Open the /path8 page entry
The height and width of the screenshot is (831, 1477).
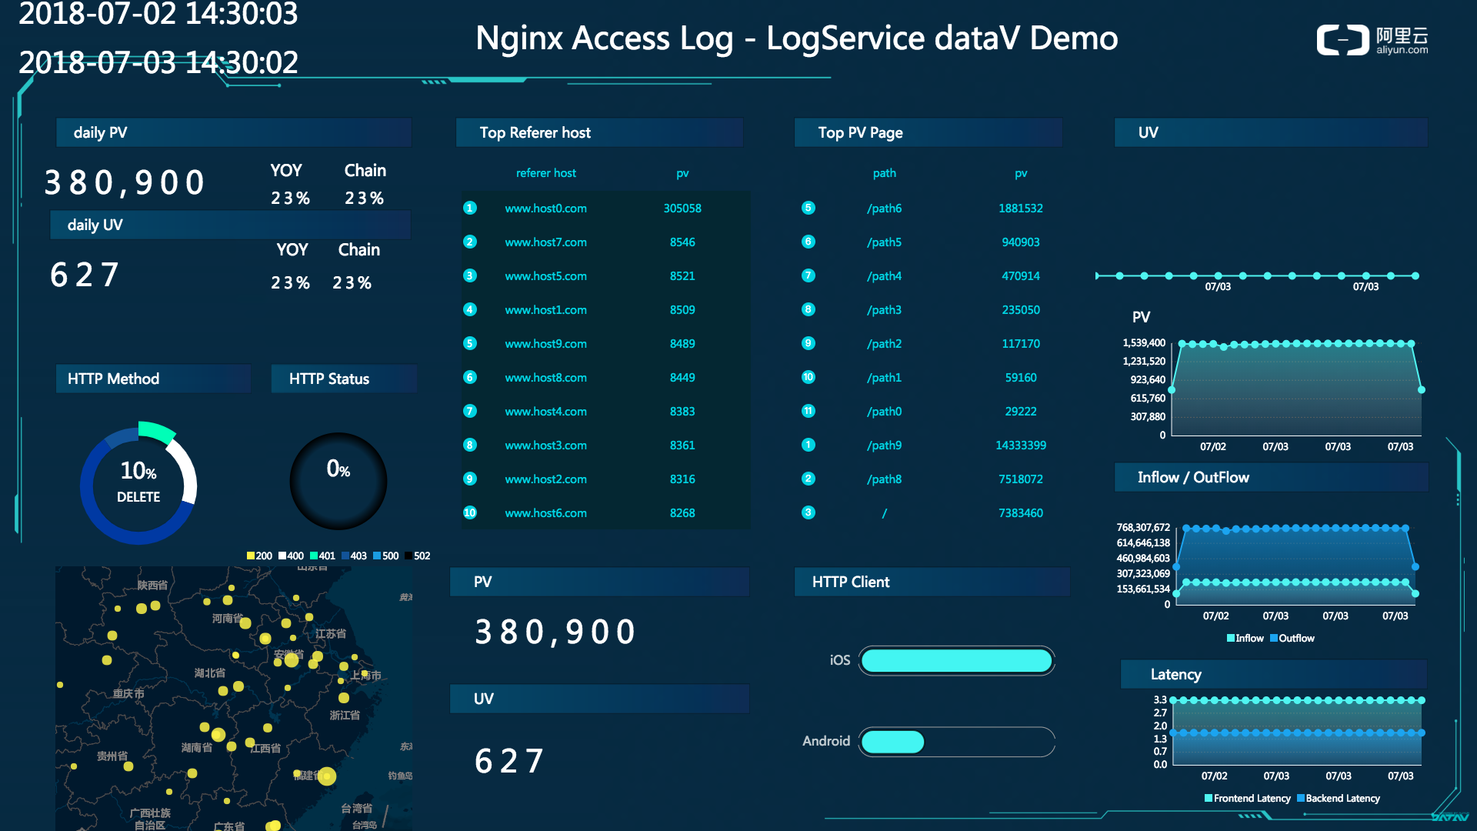(x=884, y=479)
